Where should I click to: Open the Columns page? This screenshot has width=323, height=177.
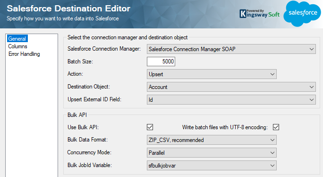18,46
